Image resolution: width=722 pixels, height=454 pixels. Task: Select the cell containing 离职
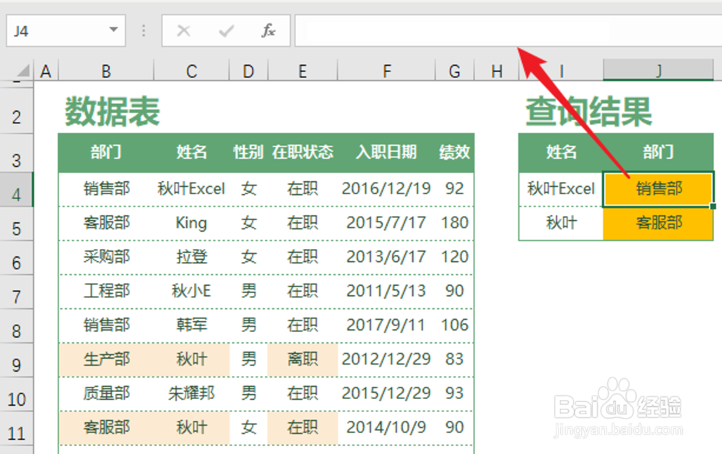[303, 359]
